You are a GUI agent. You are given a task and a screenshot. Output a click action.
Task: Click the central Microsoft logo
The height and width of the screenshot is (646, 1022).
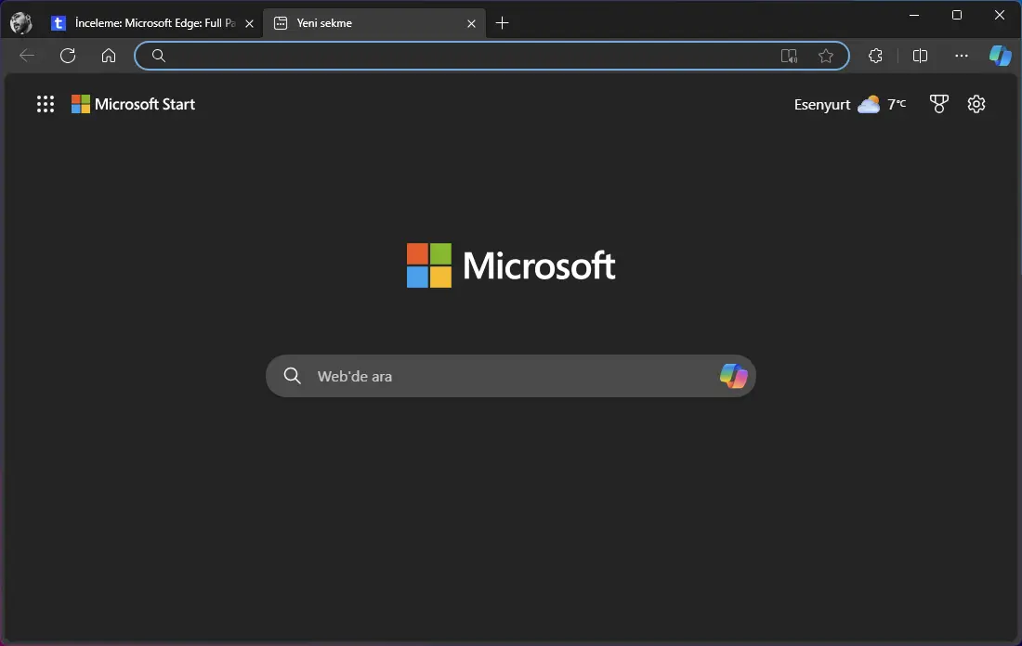click(x=511, y=265)
